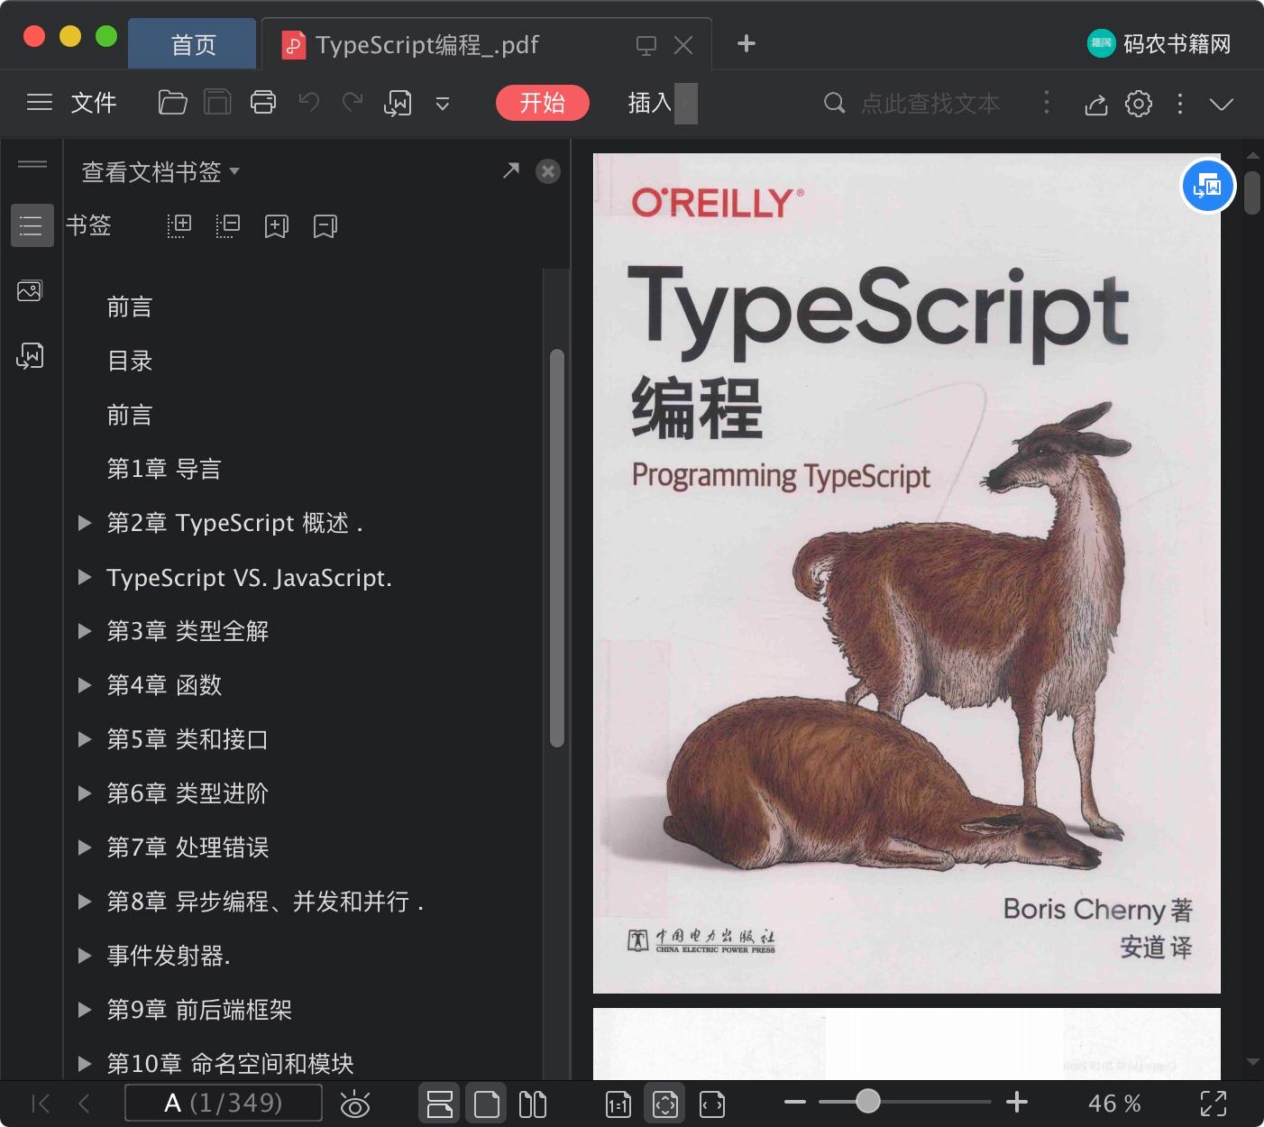Select single page view
Screen dimensions: 1264x1127
(487, 1104)
